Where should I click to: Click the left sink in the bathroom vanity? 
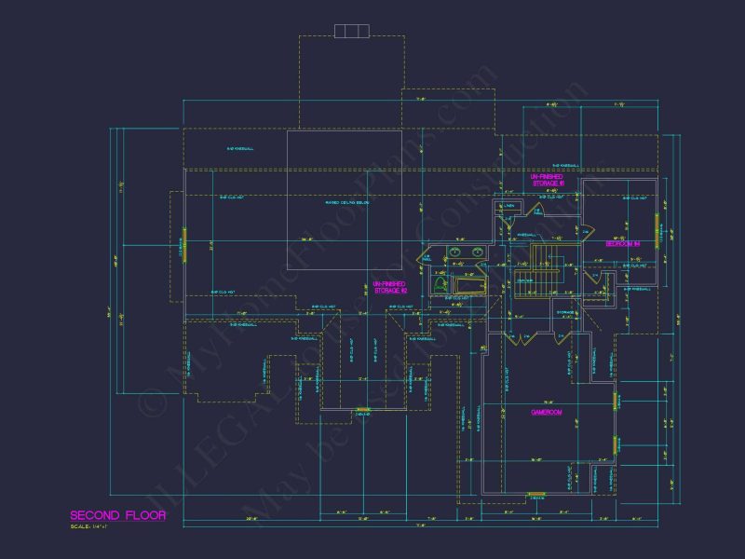click(455, 252)
